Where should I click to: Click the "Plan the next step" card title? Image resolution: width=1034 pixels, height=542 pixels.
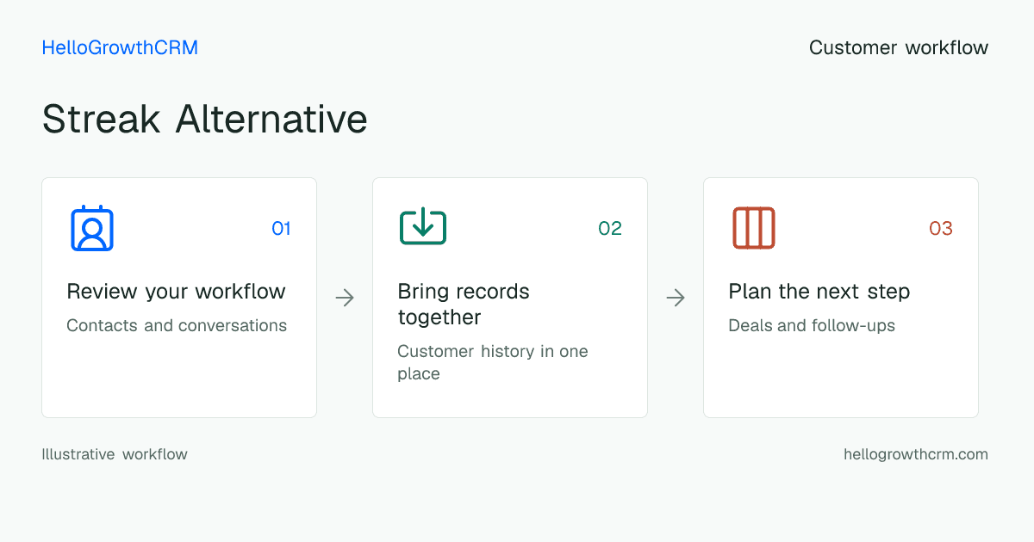819,292
